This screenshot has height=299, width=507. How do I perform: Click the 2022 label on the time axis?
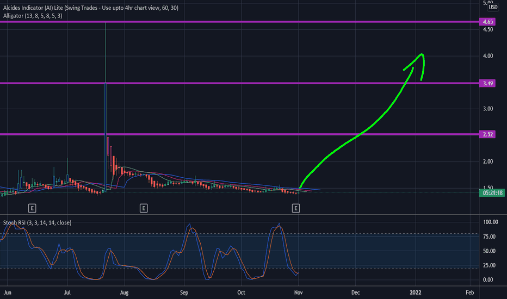pyautogui.click(x=416, y=292)
